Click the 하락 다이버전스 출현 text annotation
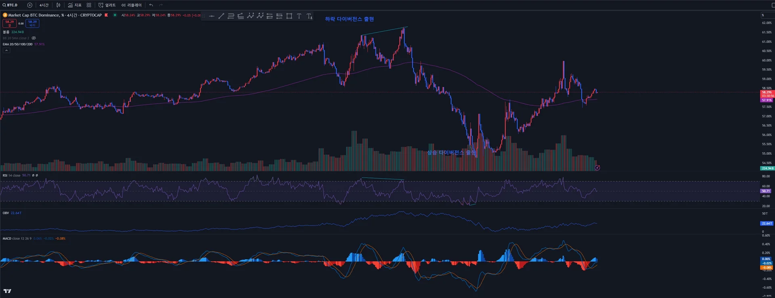 pyautogui.click(x=350, y=19)
